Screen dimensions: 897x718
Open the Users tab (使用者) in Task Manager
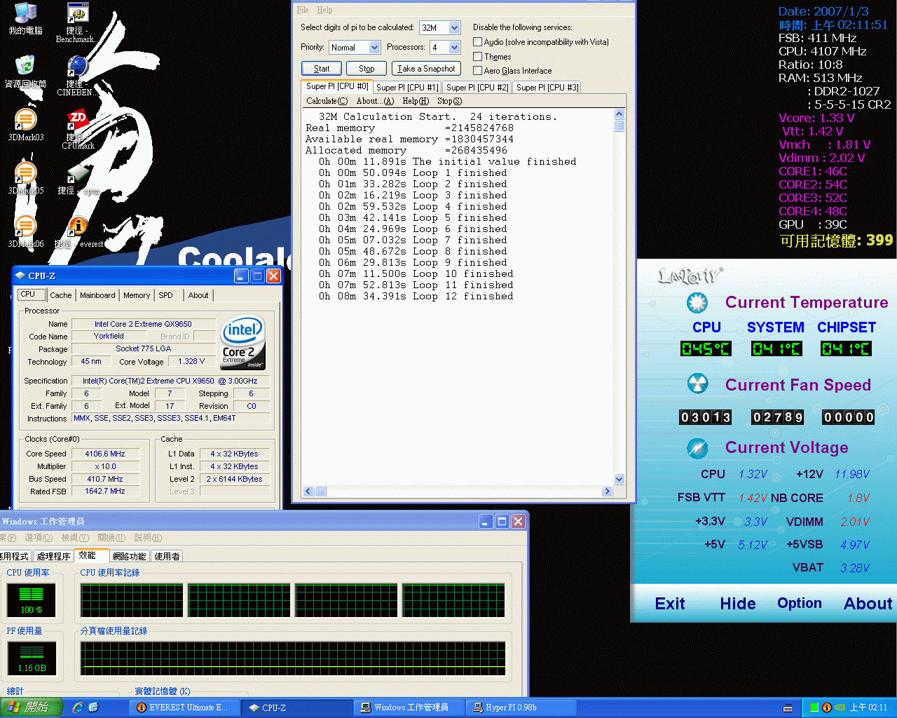pyautogui.click(x=167, y=556)
